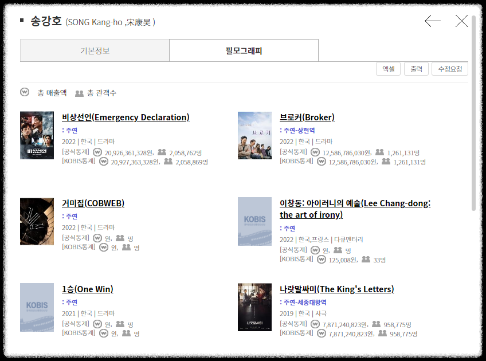The height and width of the screenshot is (361, 486).
Task: Click the 엑셀 export button
Action: click(388, 68)
